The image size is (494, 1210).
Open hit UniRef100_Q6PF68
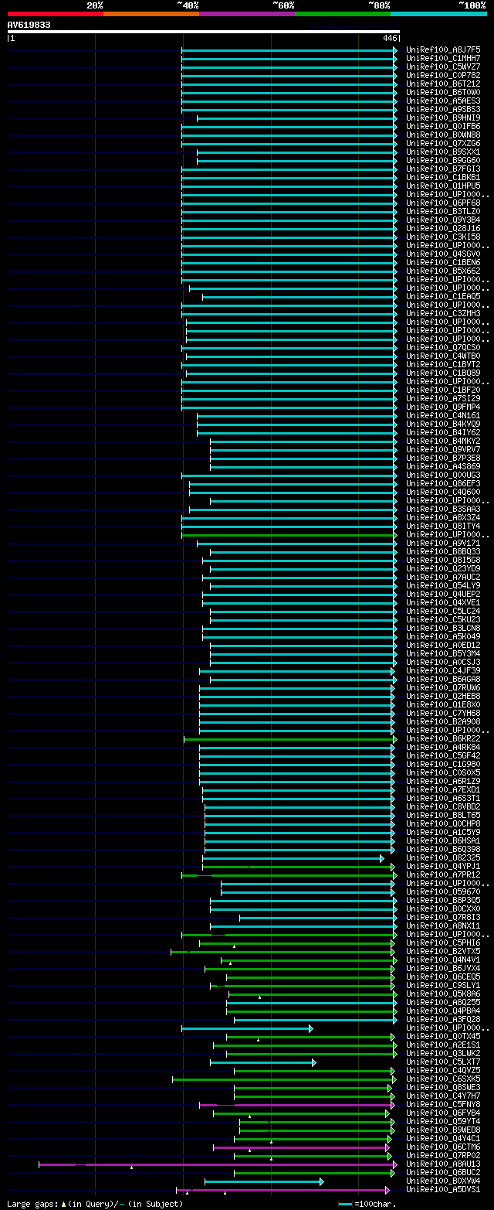click(x=443, y=203)
